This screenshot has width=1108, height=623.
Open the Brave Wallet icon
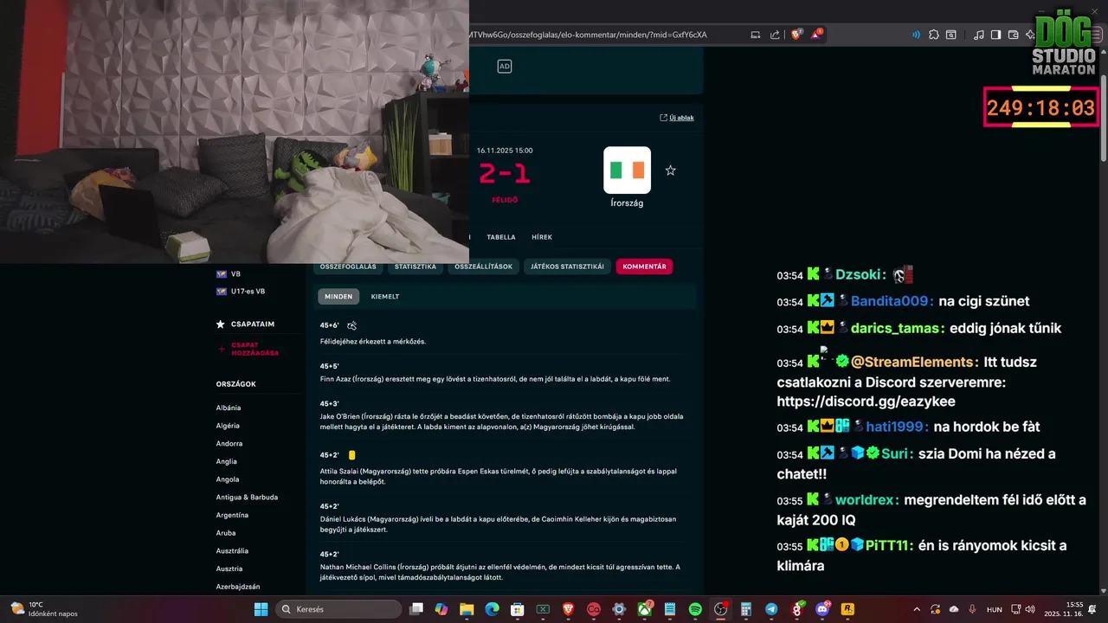pos(1013,35)
